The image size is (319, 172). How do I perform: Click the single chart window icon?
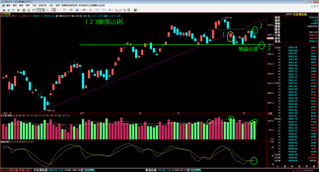pyautogui.click(x=33, y=10)
